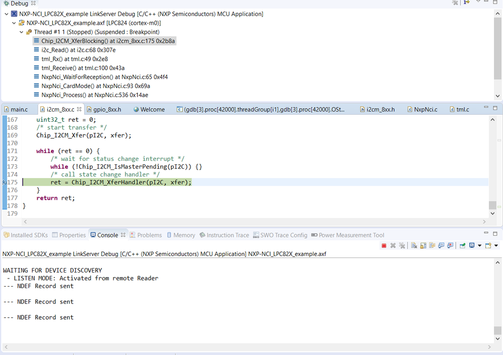Image resolution: width=503 pixels, height=355 pixels.
Task: Toggle Scroll Lock in Console
Action: pos(423,245)
